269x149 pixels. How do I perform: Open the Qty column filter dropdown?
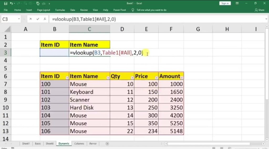pyautogui.click(x=132, y=78)
